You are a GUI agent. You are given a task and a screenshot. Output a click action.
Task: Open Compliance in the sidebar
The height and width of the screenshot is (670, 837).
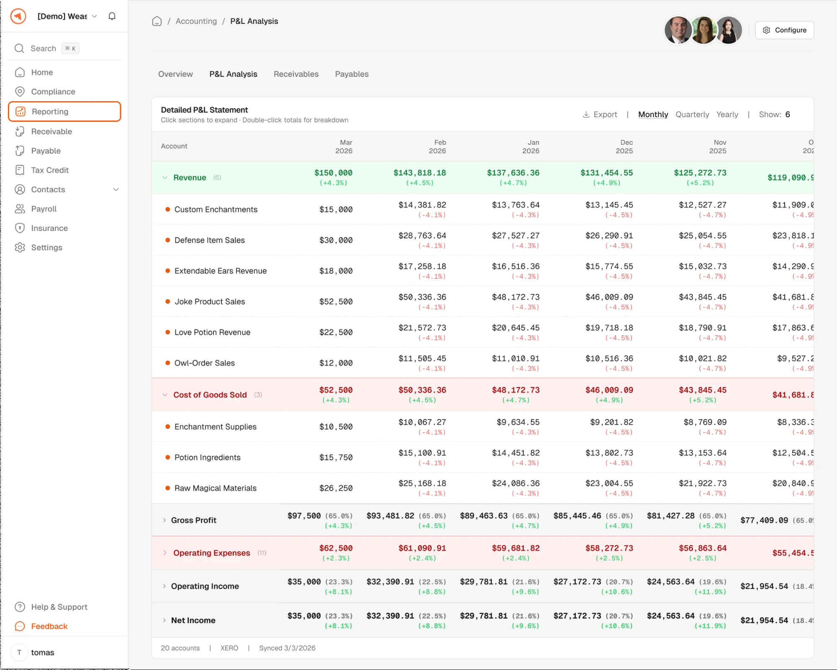tap(64, 92)
